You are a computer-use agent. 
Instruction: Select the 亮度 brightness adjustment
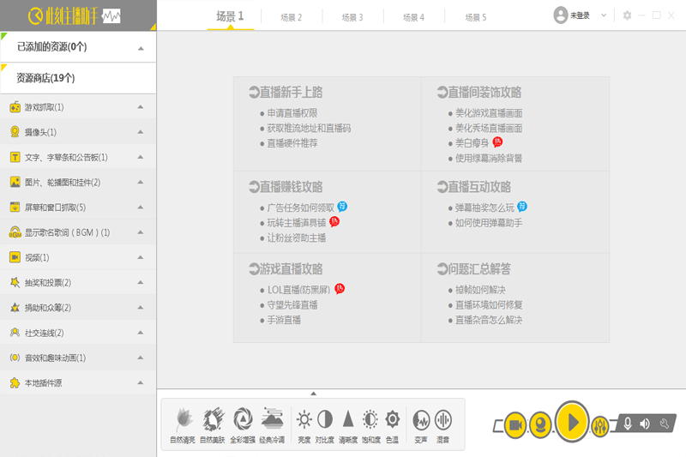coord(304,424)
